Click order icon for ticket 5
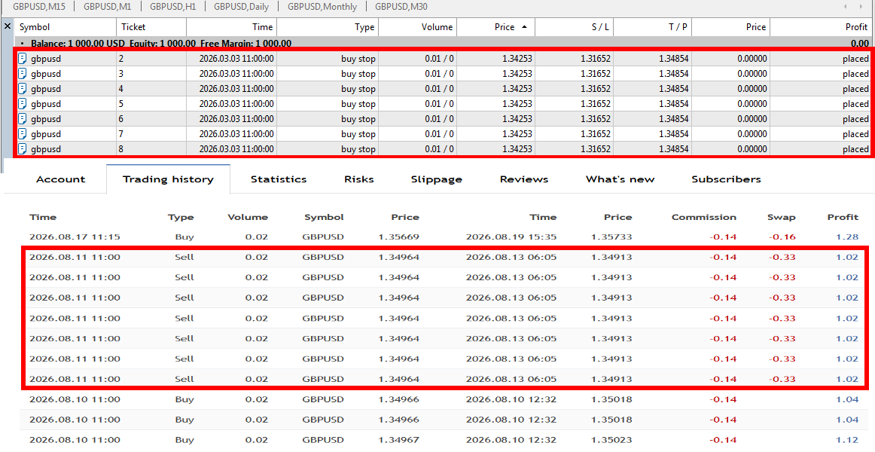 tap(23, 103)
